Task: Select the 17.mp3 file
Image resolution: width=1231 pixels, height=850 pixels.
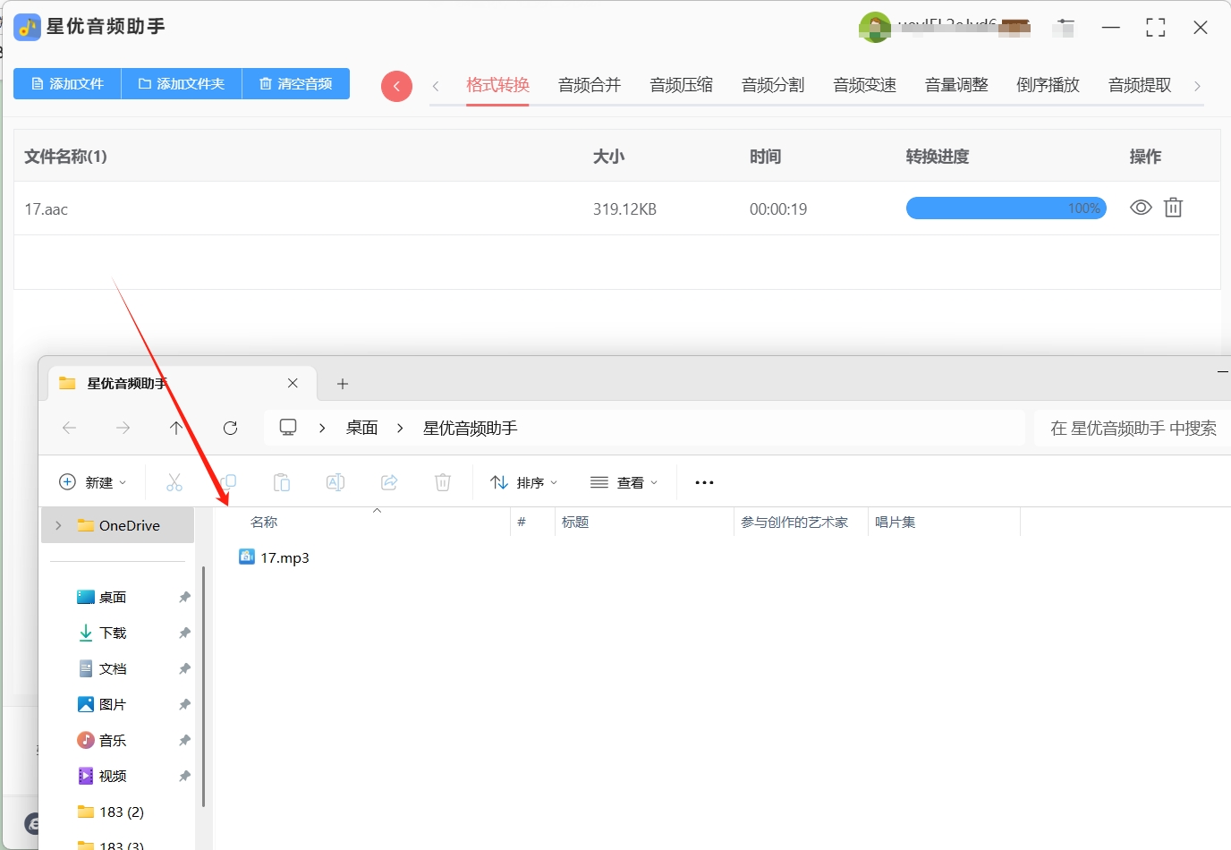Action: pos(275,557)
